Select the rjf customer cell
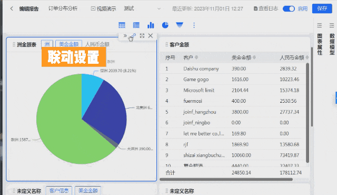337x195 pixels. [186, 144]
